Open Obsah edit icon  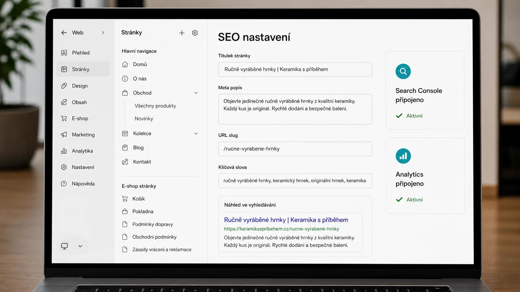coord(64,102)
